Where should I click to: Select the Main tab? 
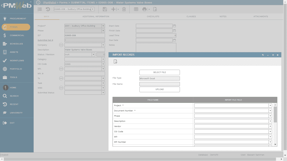click(x=47, y=16)
